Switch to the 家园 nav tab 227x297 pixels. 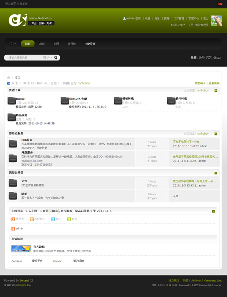click(x=56, y=44)
